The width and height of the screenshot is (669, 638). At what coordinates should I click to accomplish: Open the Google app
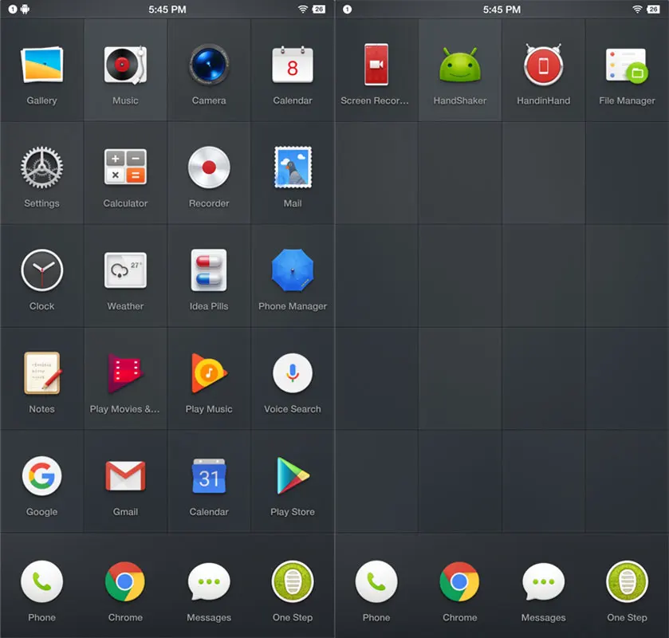[41, 476]
